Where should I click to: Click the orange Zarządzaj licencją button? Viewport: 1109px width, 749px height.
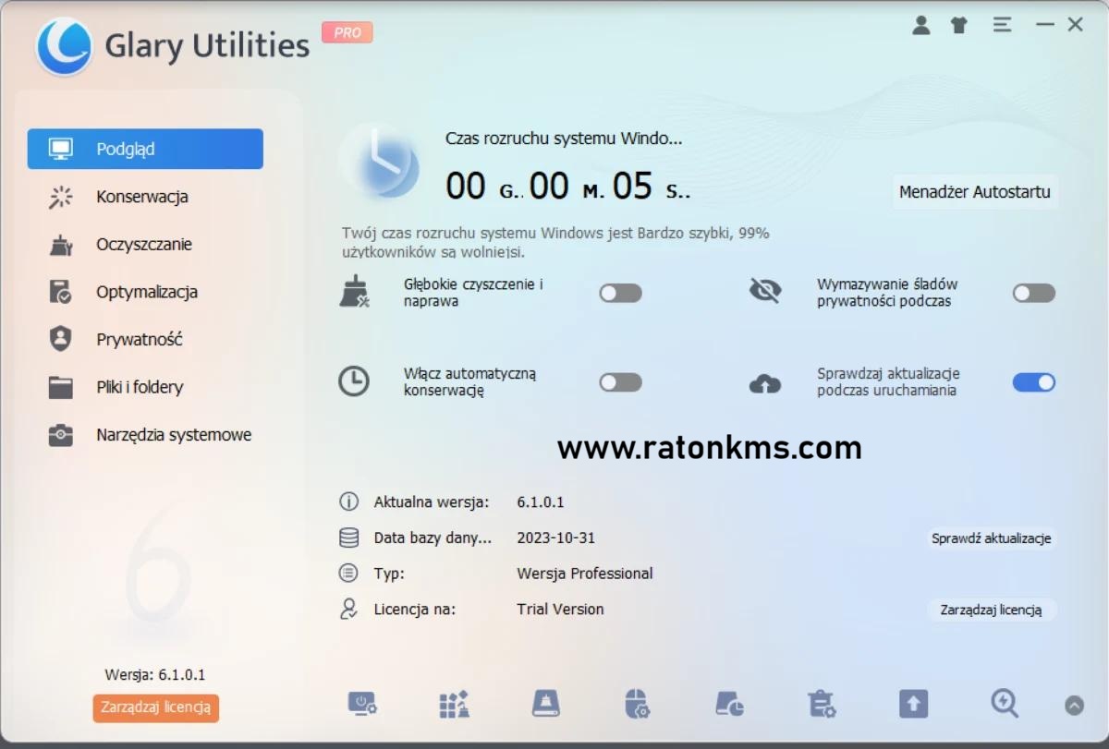(x=156, y=707)
